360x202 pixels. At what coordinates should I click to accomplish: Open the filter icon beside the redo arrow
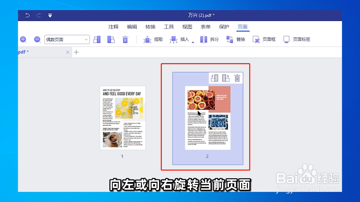pyautogui.click(x=50, y=15)
